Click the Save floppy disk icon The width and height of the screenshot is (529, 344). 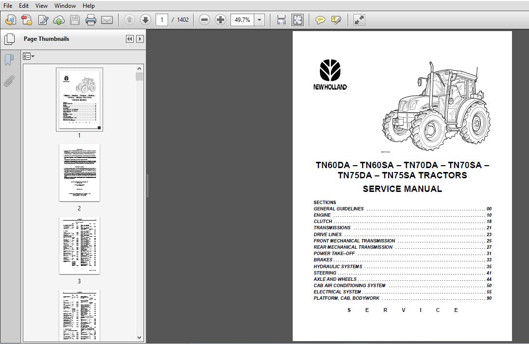[x=74, y=20]
